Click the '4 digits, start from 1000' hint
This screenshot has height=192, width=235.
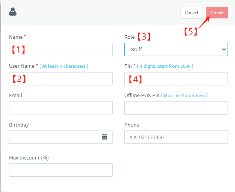click(x=165, y=66)
